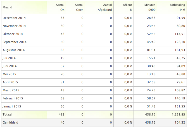Viewport: 188px width, 128px height.
Task: Select the Oktober 2014 row label
Action: [13, 34]
